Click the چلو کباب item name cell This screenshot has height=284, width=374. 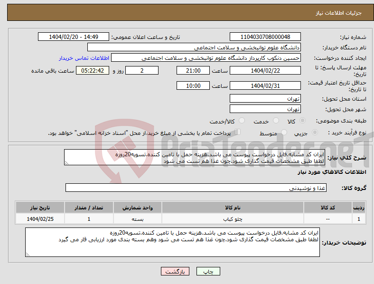click(x=233, y=219)
